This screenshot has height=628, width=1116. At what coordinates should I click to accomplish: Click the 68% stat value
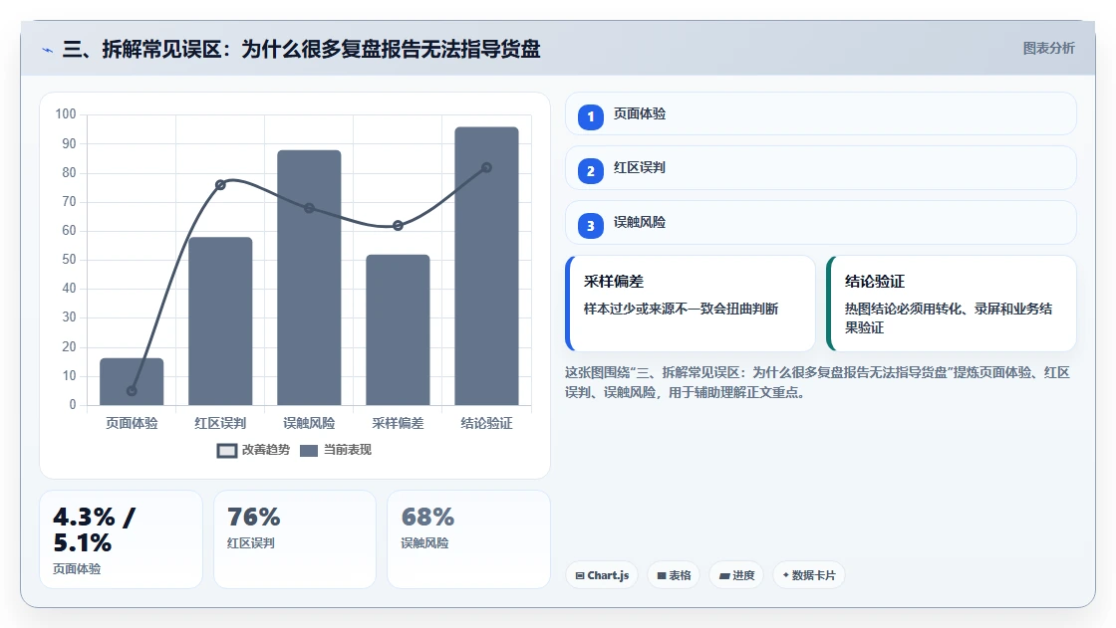point(427,518)
